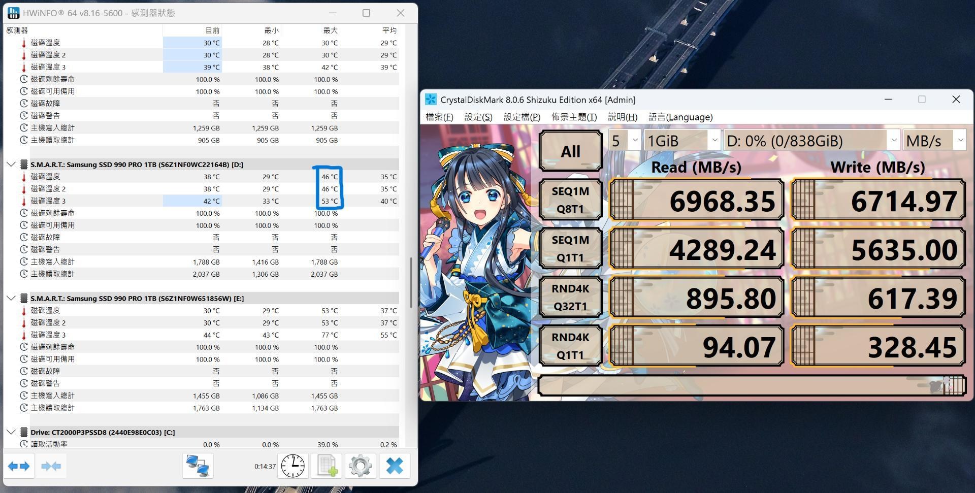Open the test count dropdown showing 5
The width and height of the screenshot is (975, 493).
(625, 140)
